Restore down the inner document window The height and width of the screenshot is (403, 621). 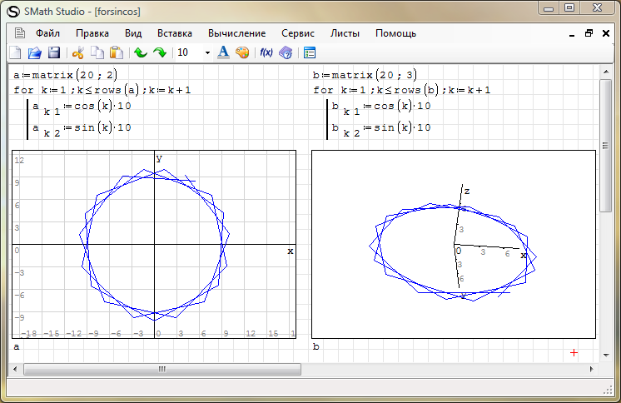point(589,33)
